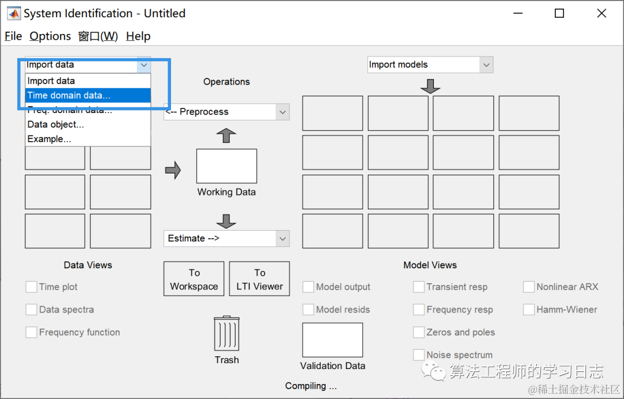Toggle Zeros and poles checkbox

pyautogui.click(x=419, y=332)
